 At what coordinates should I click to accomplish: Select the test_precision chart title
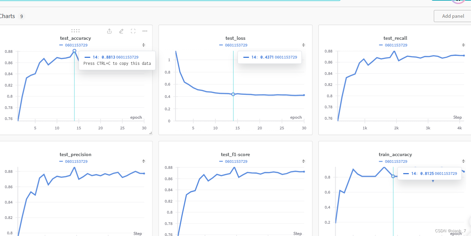tap(75, 154)
